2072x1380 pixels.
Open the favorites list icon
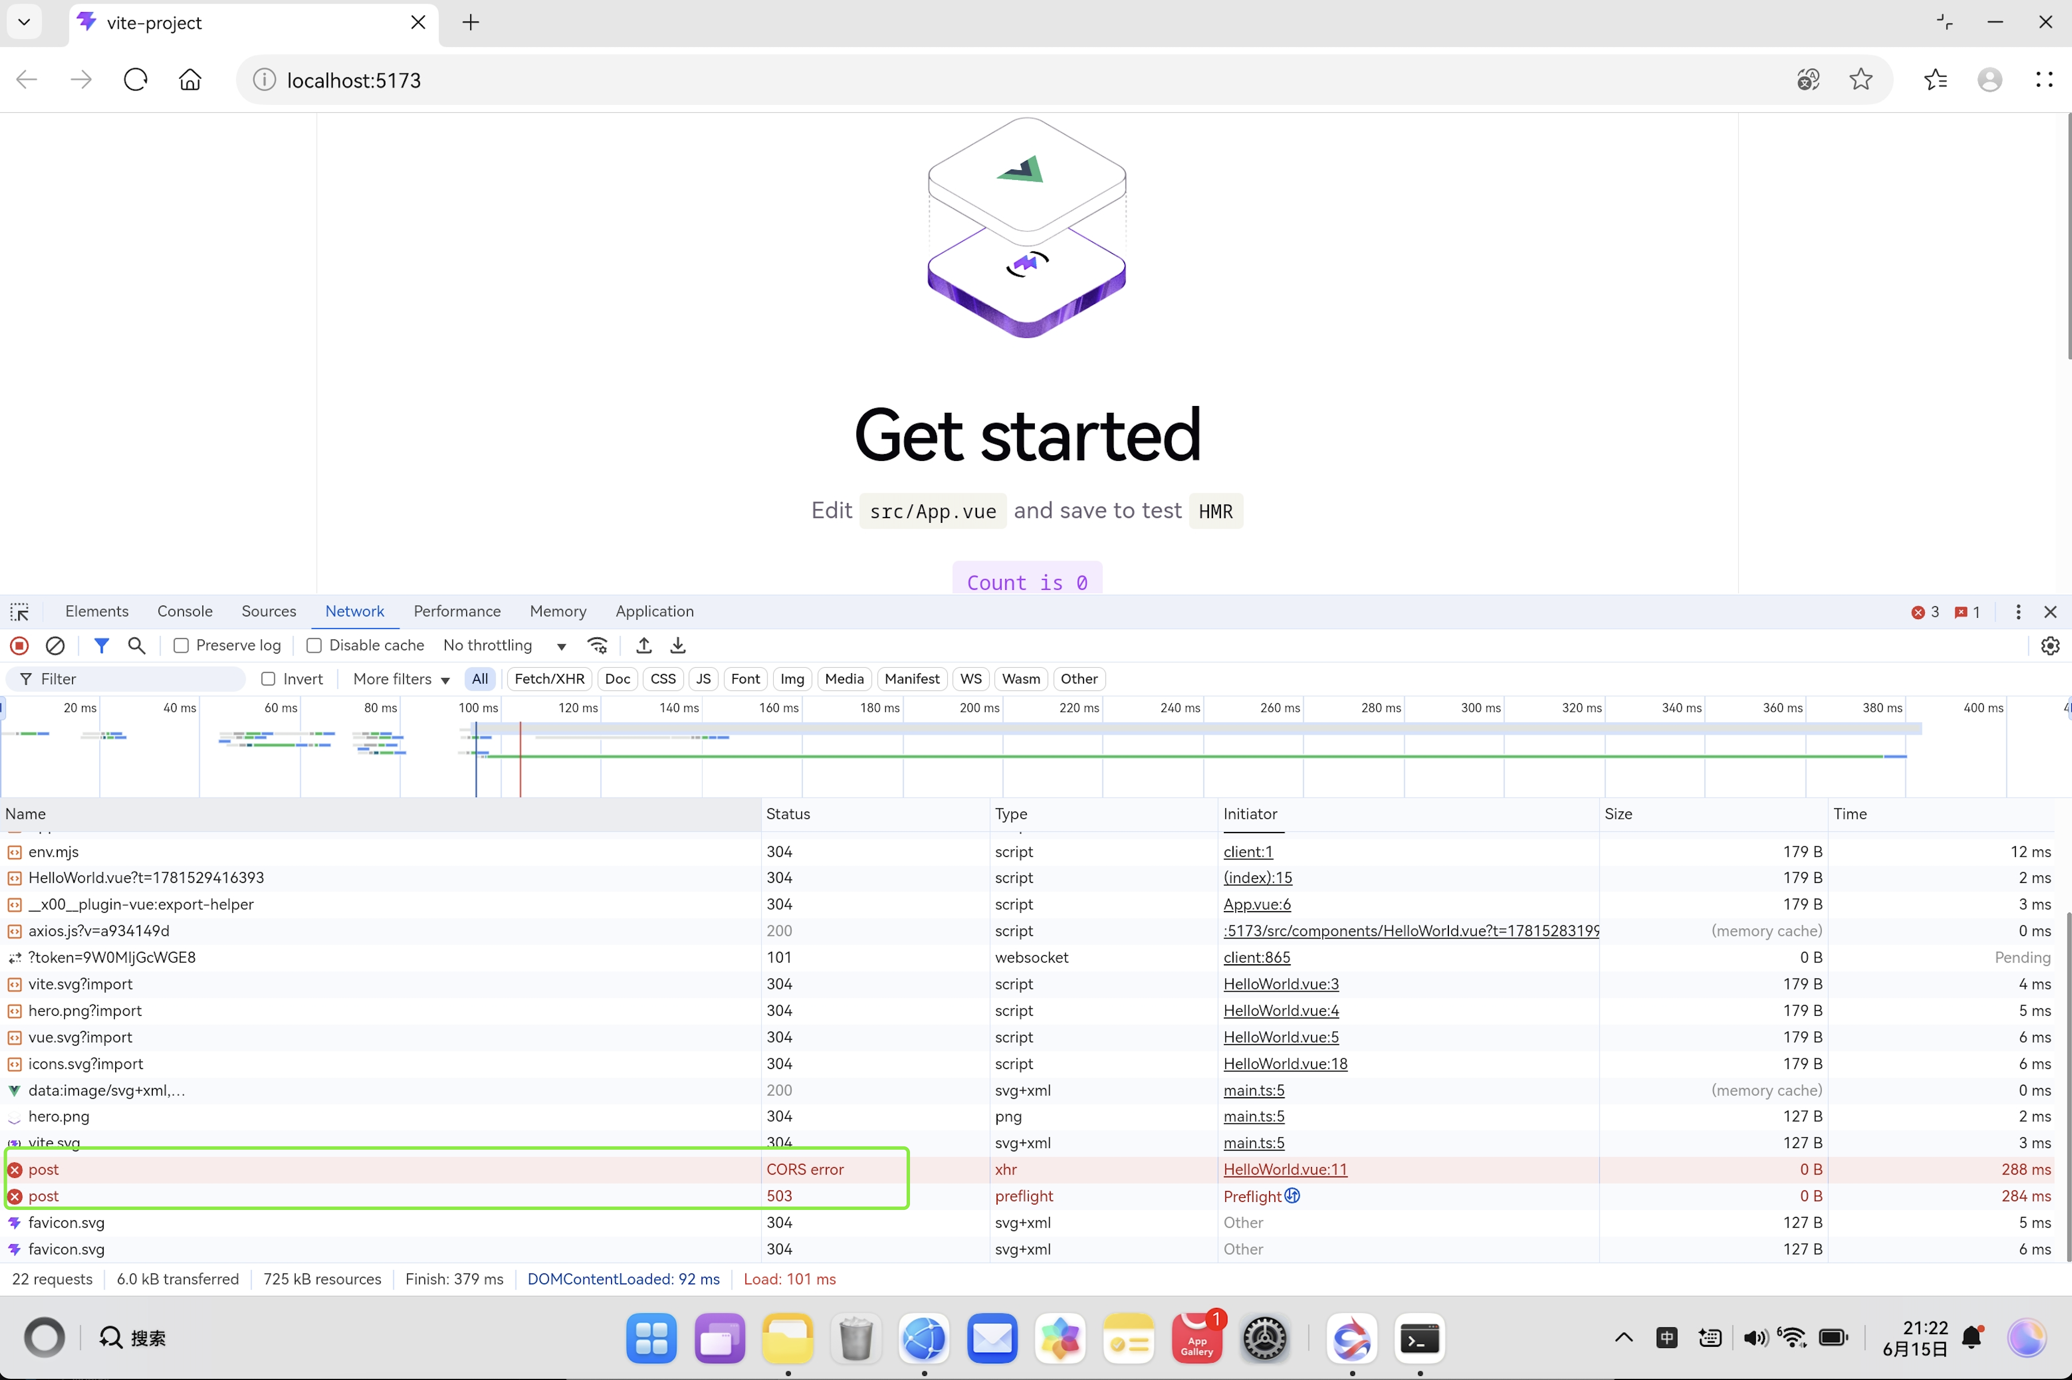(x=1936, y=80)
